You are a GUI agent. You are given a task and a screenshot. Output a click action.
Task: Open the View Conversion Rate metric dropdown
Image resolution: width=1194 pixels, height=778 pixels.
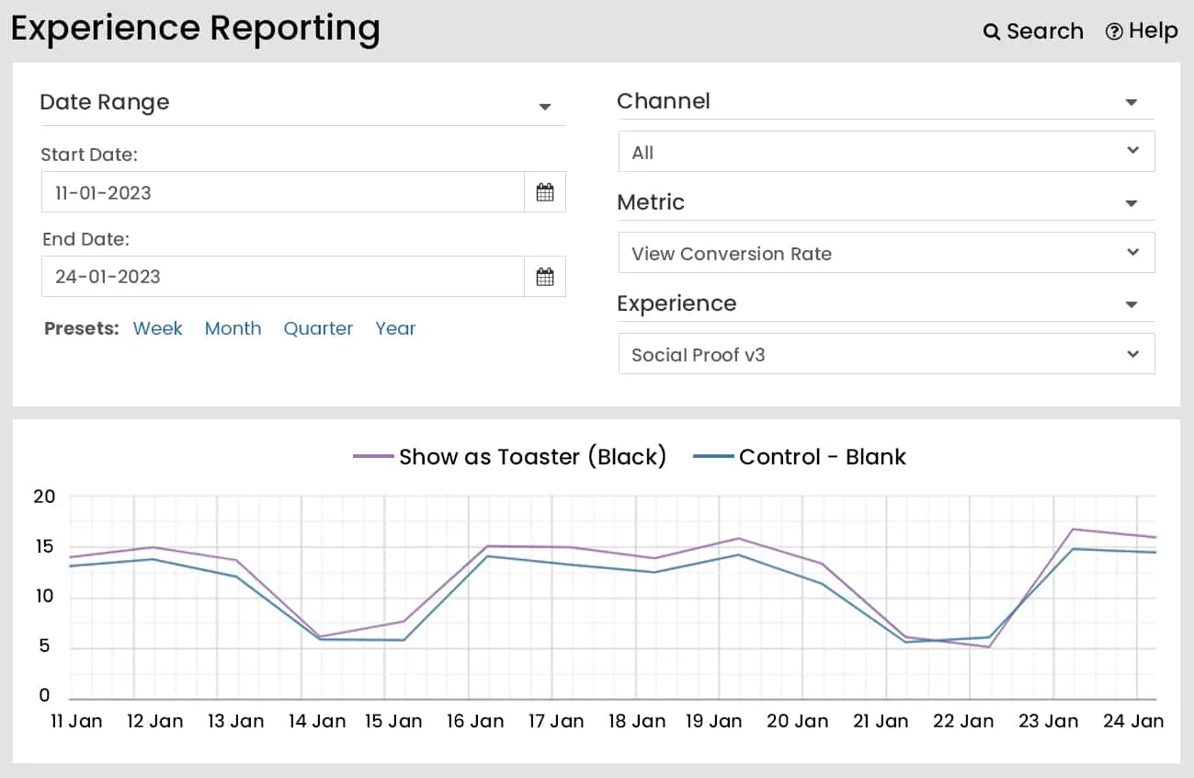click(886, 253)
